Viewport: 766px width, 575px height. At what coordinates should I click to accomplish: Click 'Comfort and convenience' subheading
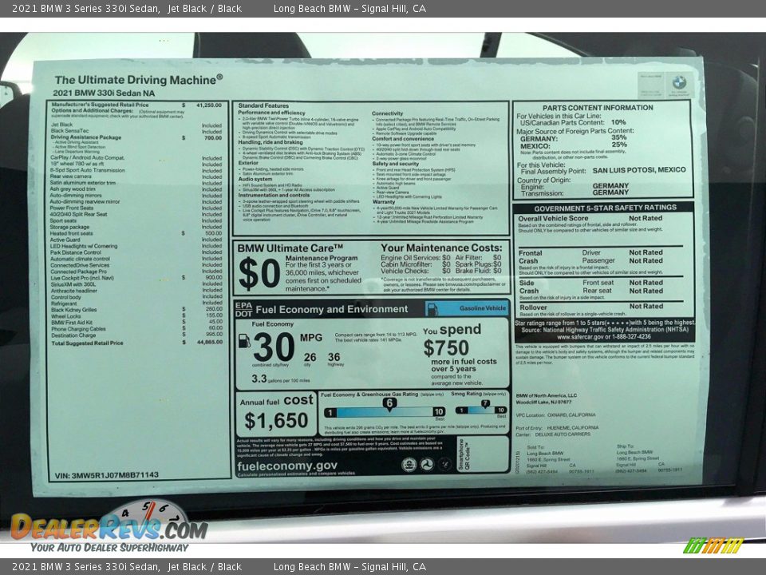(403, 138)
